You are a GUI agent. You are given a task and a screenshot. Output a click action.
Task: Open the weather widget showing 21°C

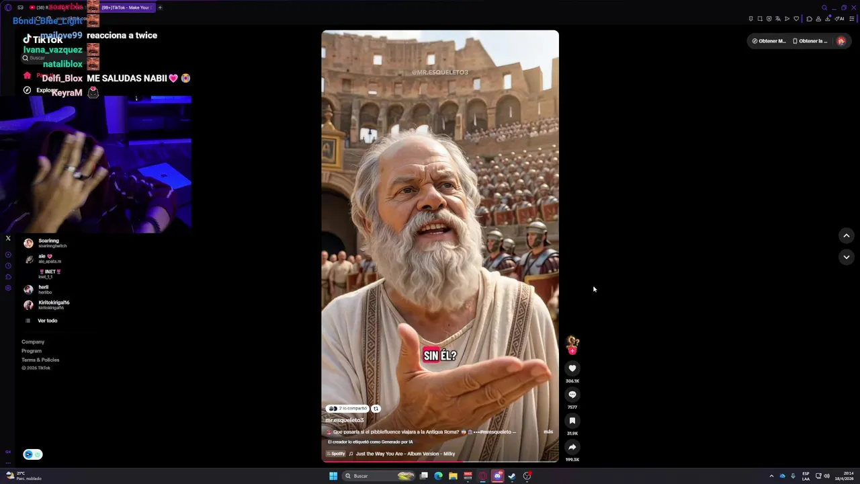click(x=24, y=476)
